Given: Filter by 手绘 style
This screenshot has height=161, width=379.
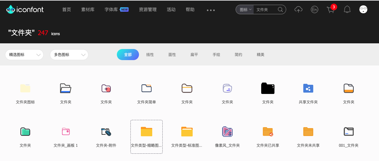Looking at the screenshot, I should pos(216,55).
